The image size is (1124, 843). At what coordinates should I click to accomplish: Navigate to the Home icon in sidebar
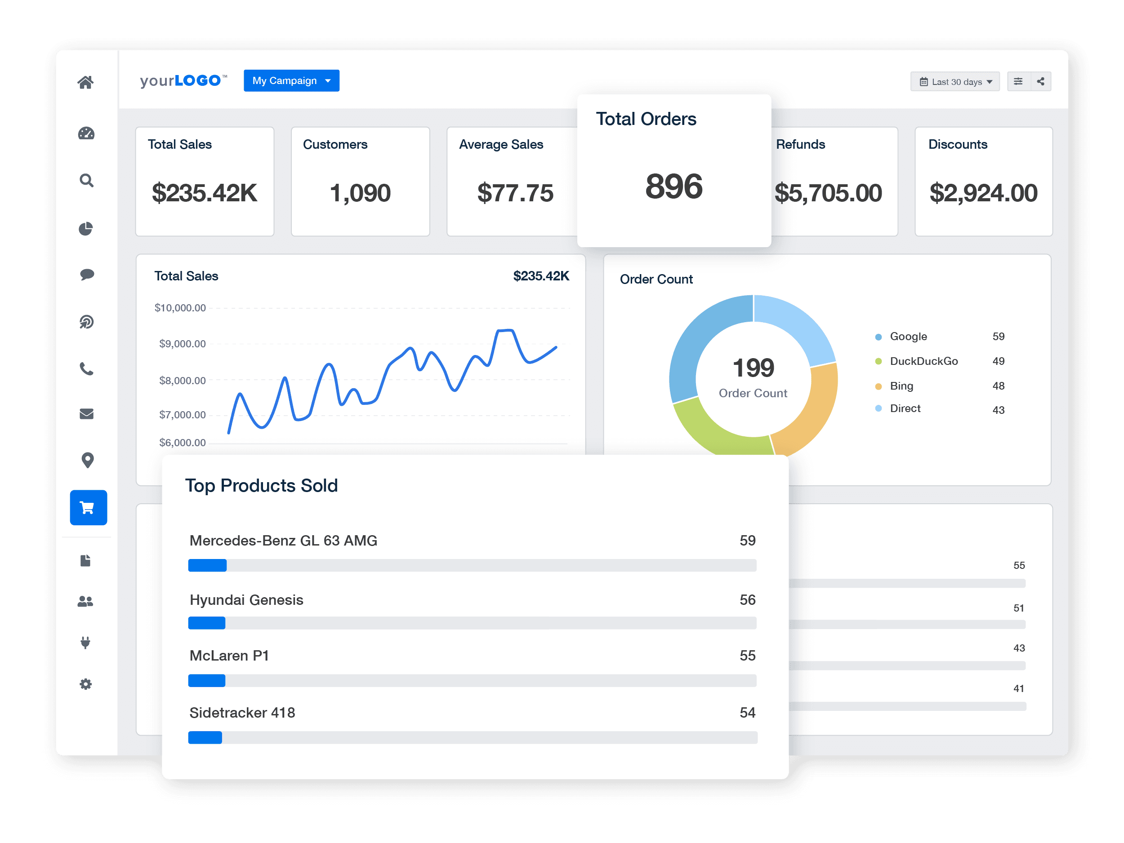(86, 82)
